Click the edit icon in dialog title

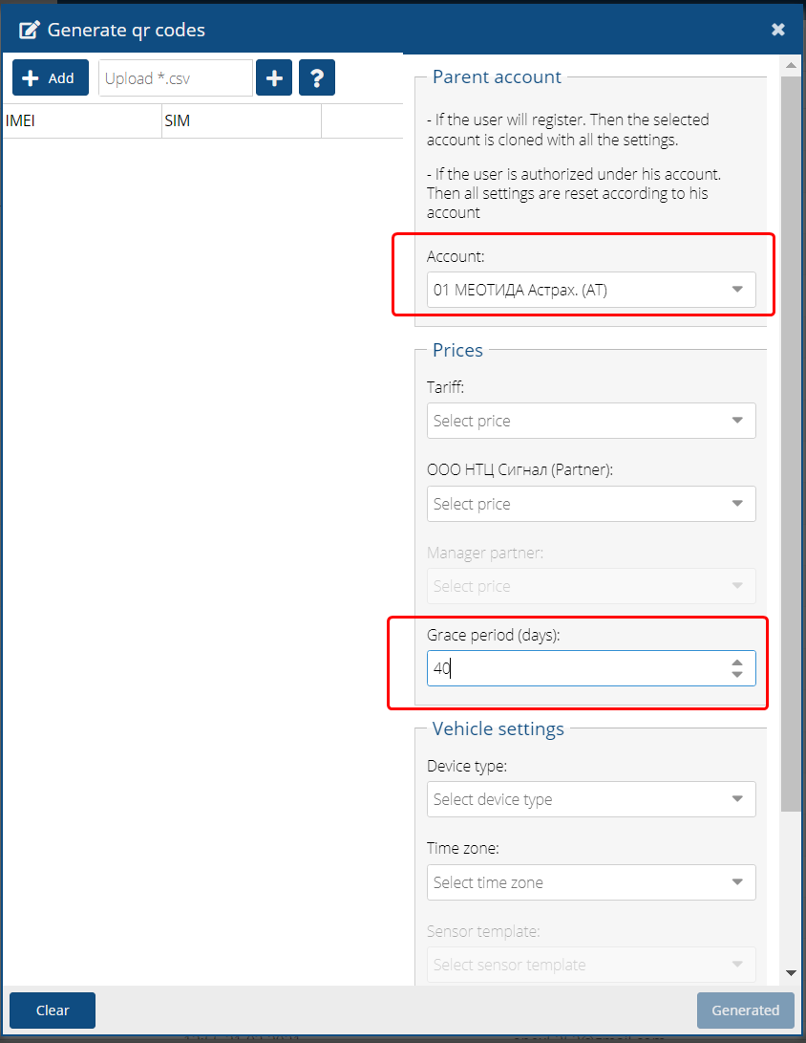[x=30, y=30]
